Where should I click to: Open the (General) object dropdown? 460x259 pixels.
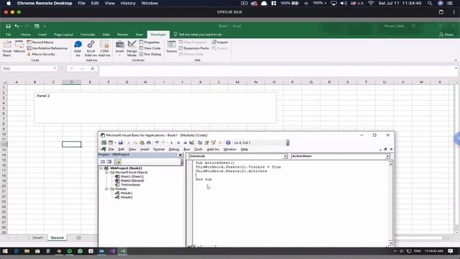pos(285,156)
